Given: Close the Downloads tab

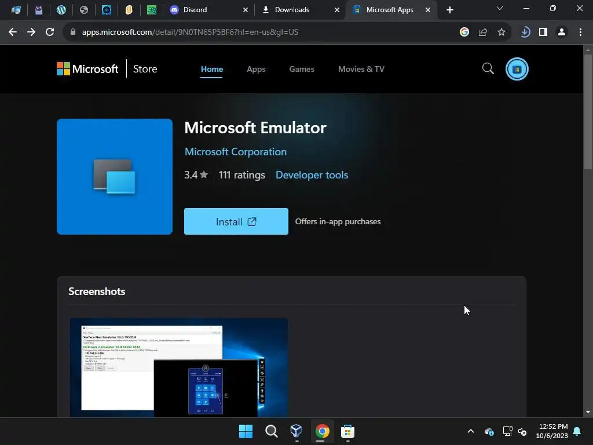Looking at the screenshot, I should click(337, 10).
